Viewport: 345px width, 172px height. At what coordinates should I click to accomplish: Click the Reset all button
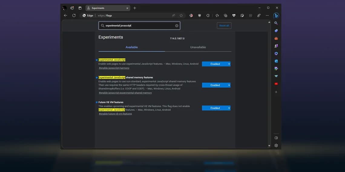coord(224,26)
